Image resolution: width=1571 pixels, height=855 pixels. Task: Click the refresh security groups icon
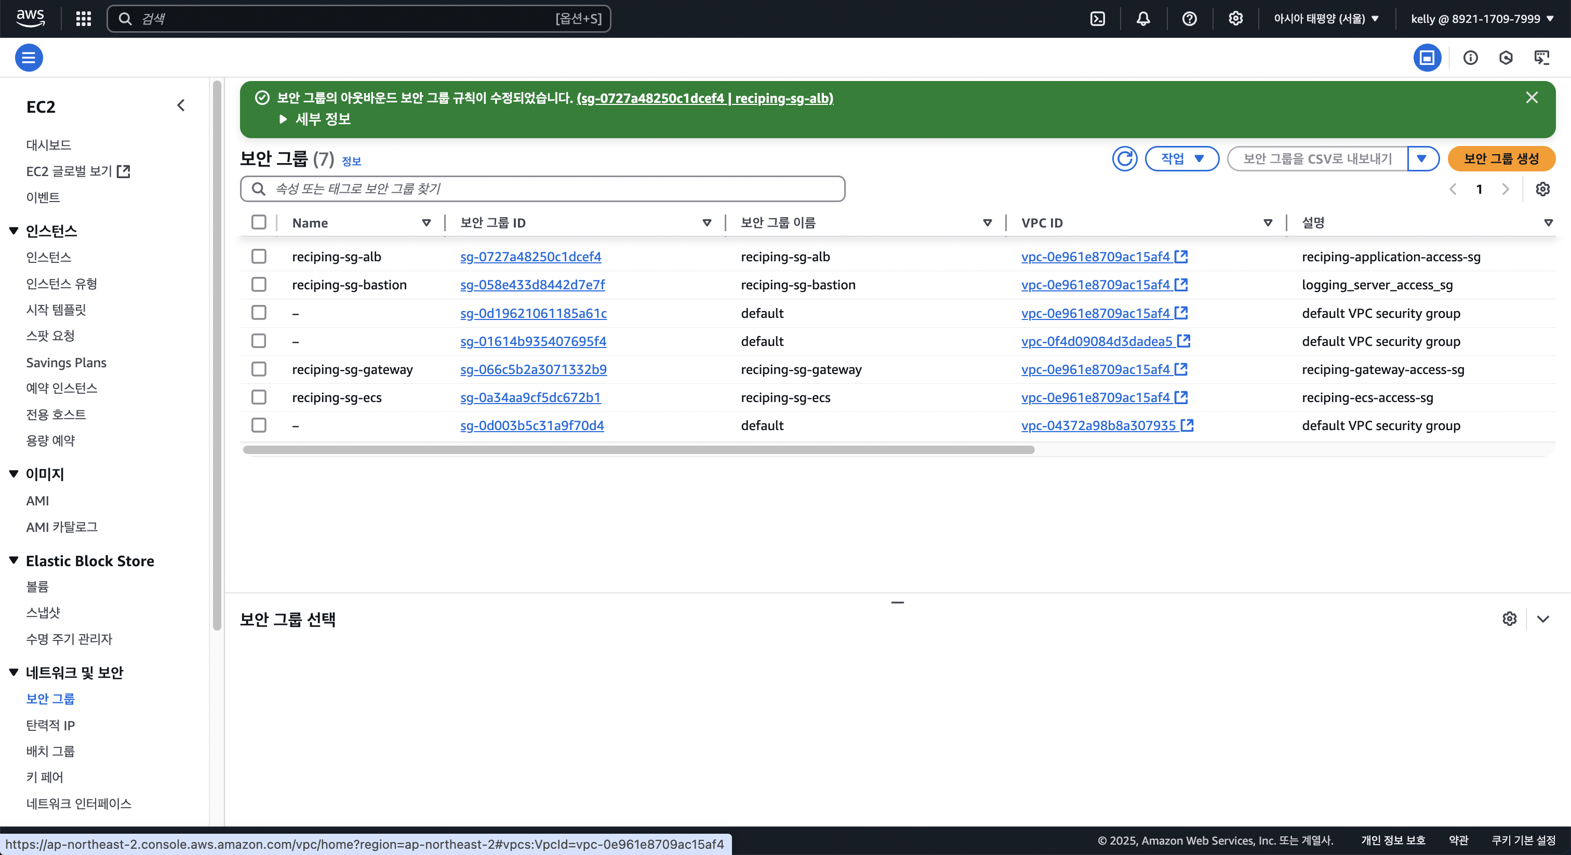tap(1124, 158)
